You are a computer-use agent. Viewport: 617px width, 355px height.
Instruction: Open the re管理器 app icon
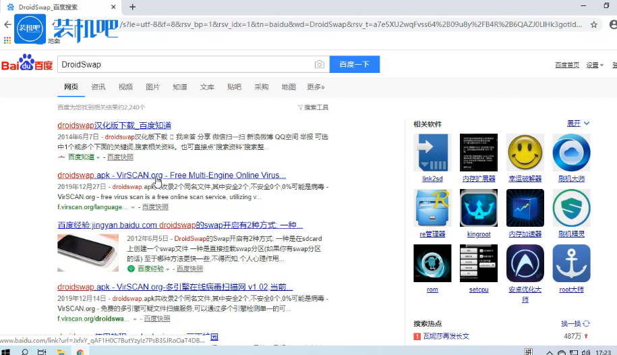coord(432,208)
